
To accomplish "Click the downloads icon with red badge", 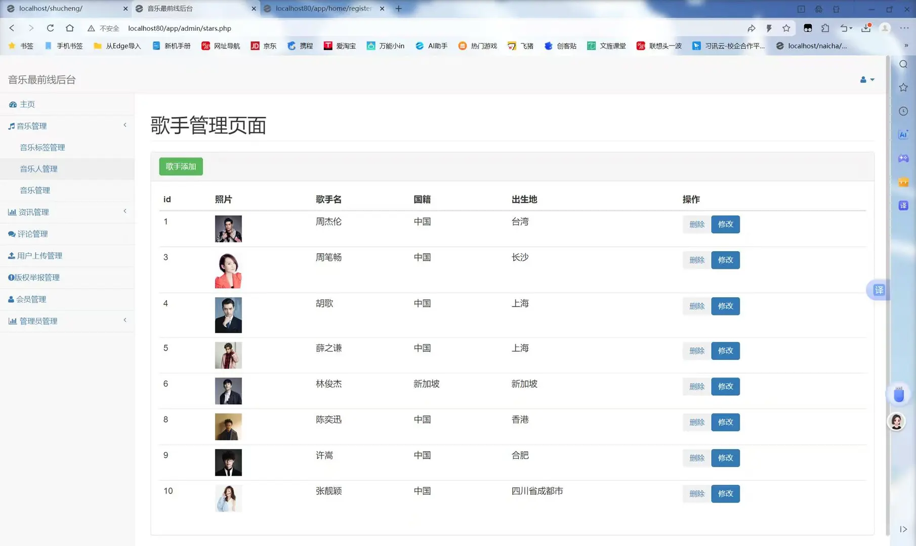I will (866, 28).
